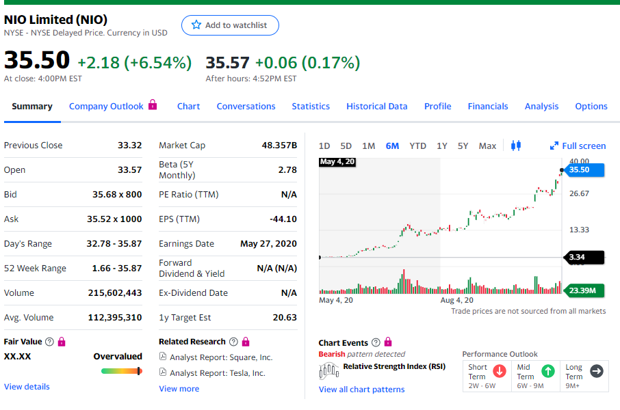Click the candlestick chart type icon
This screenshot has width=620, height=410.
516,146
